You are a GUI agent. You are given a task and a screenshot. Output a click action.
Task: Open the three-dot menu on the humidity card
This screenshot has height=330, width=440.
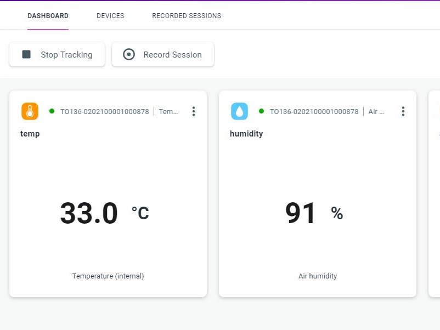pyautogui.click(x=403, y=111)
